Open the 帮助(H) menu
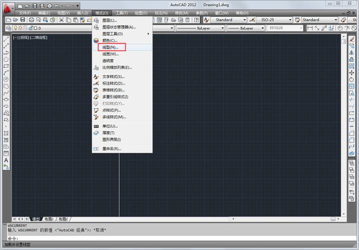The width and height of the screenshot is (359, 250). click(242, 13)
